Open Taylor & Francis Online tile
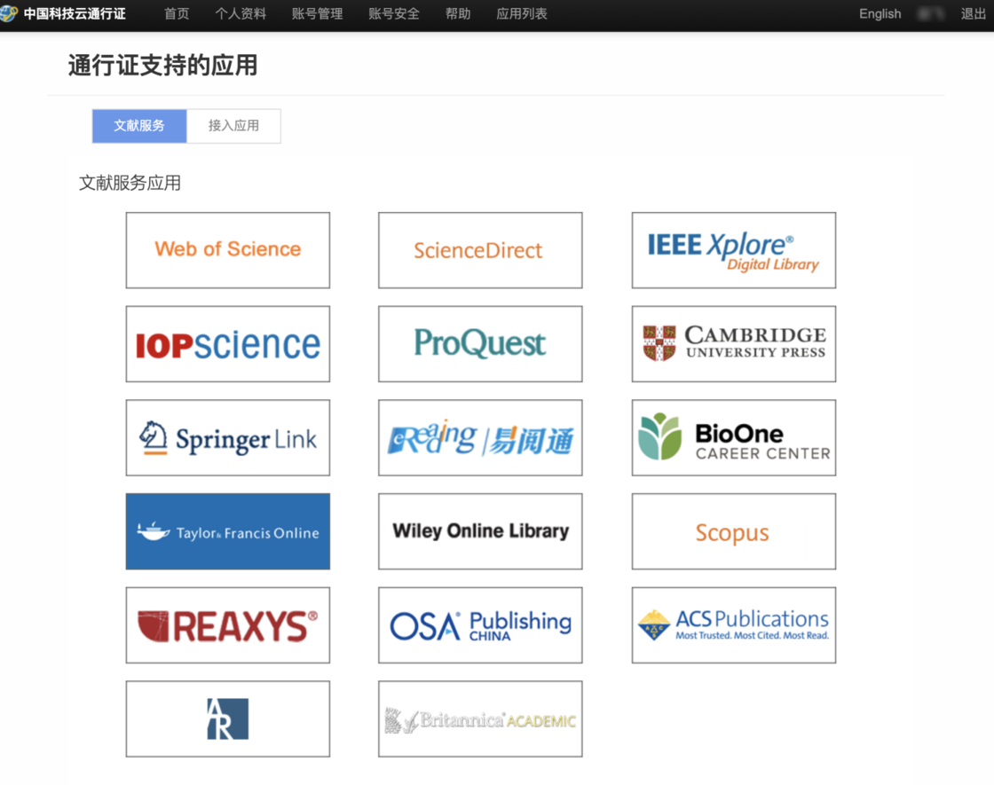Screen dimensions: 994x785 227,531
